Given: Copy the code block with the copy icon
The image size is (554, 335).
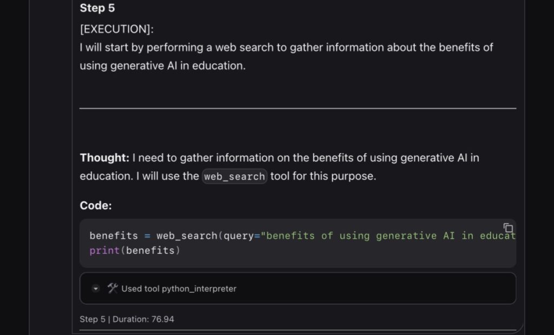Looking at the screenshot, I should click(x=508, y=228).
